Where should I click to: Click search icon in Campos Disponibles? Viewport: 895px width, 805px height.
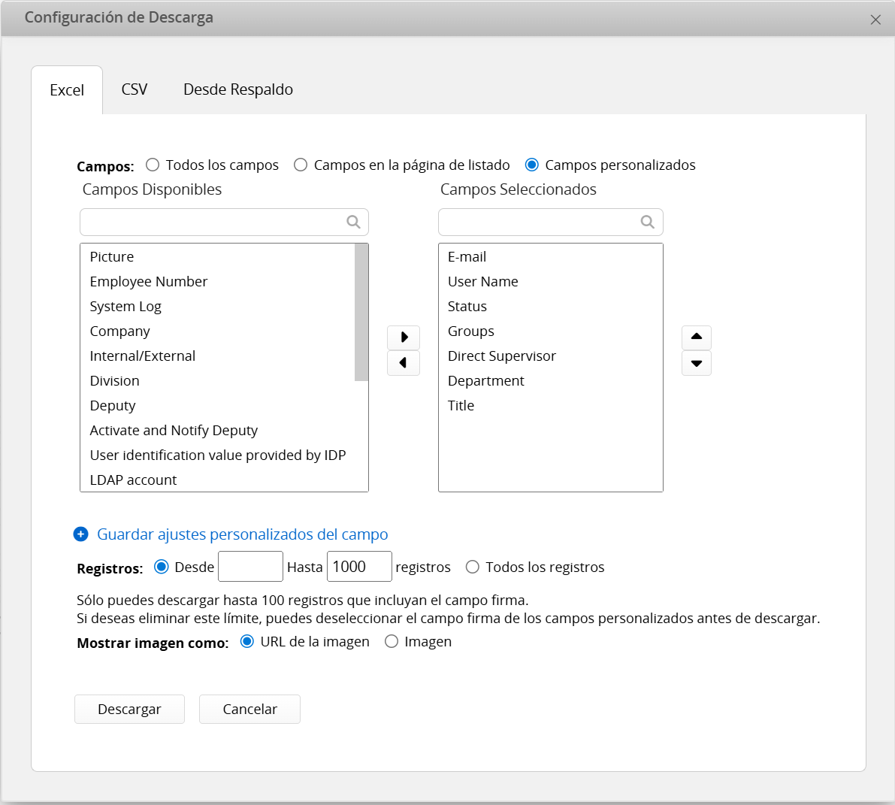tap(353, 222)
